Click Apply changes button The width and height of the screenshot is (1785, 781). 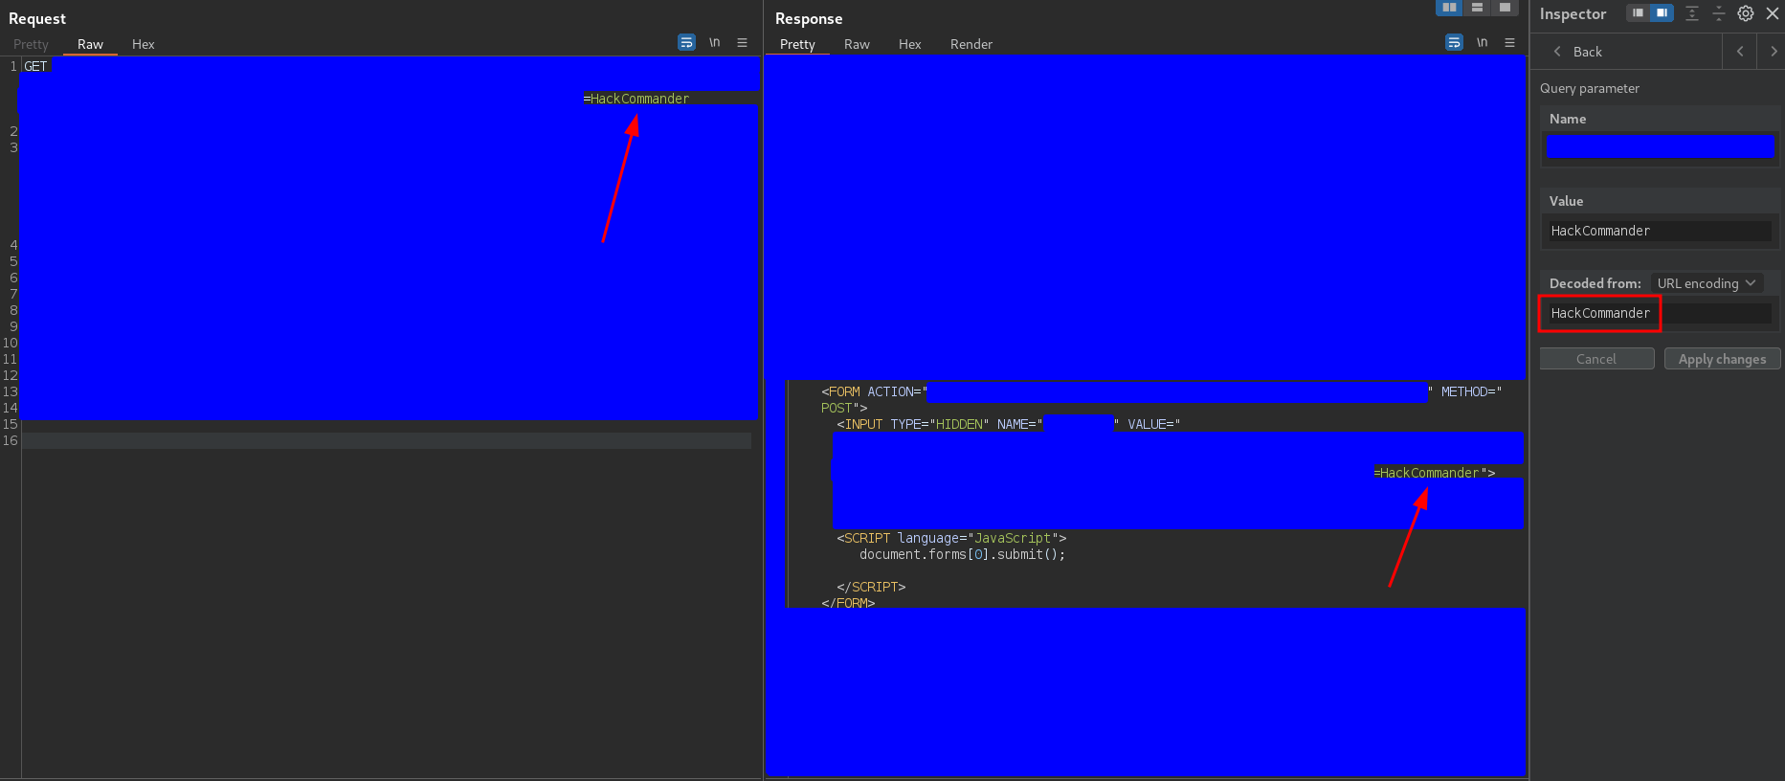1722,359
